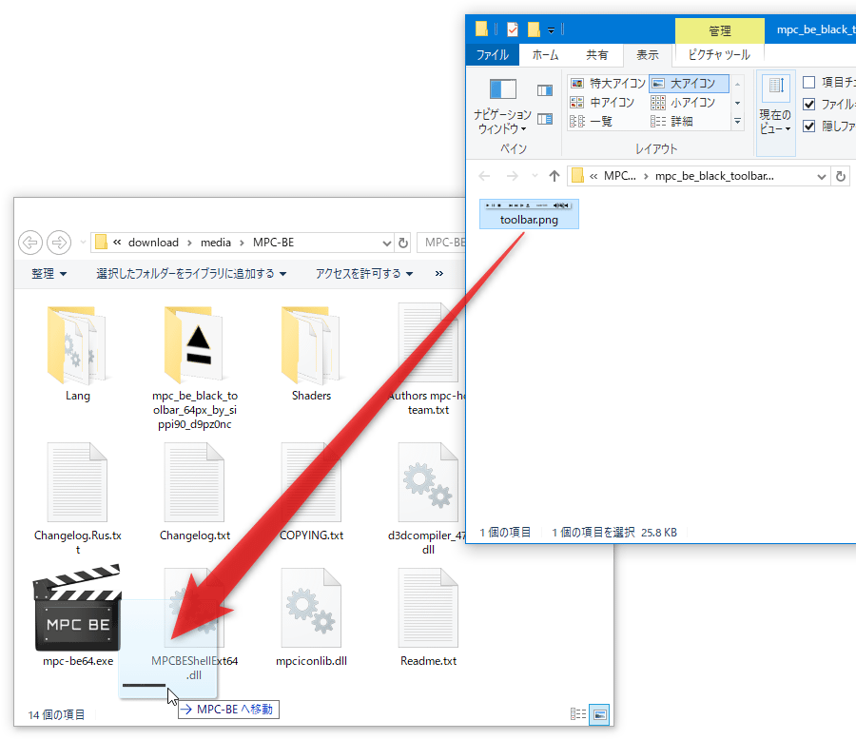Switch to the 表示 tab
This screenshot has width=856, height=740.
tap(648, 54)
